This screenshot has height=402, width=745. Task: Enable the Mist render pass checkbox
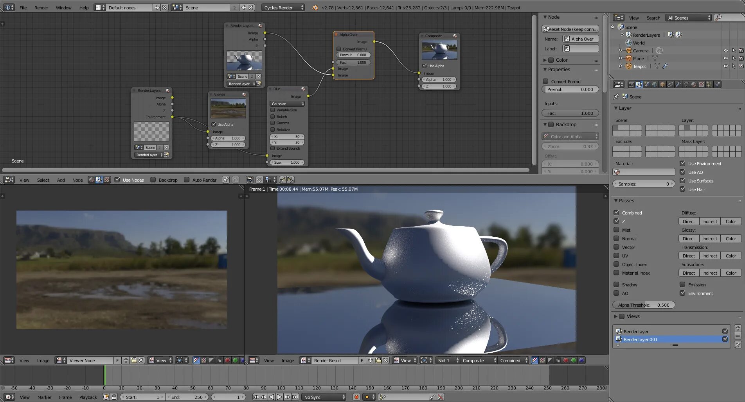tap(616, 230)
